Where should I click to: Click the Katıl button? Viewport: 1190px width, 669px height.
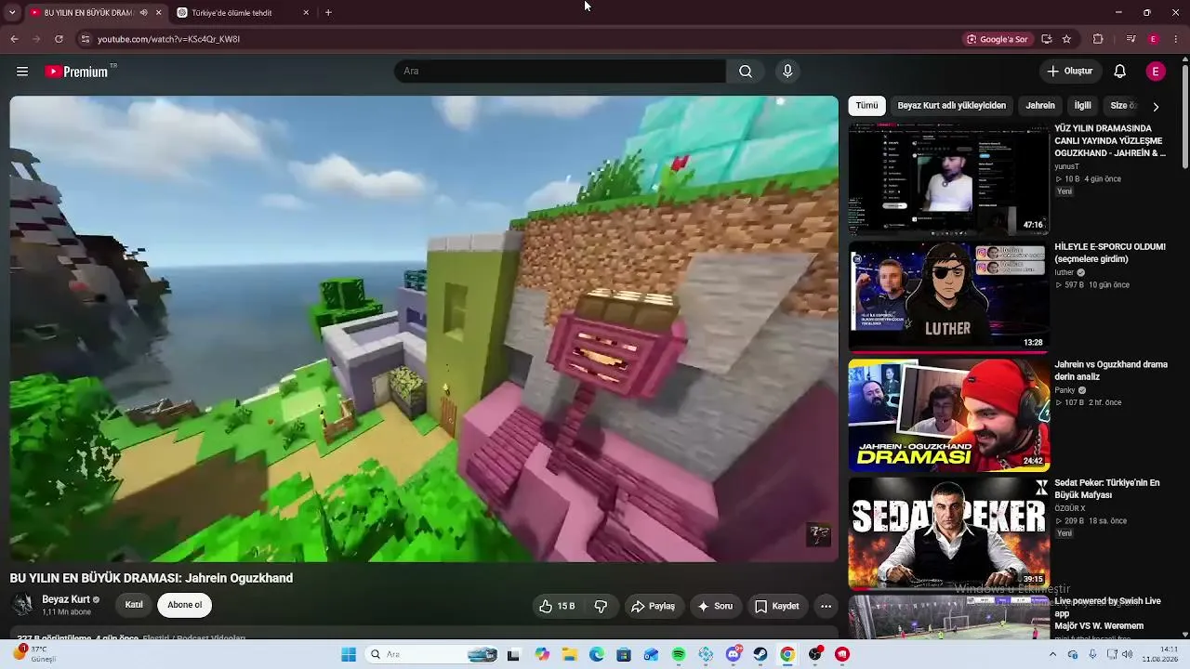pos(134,605)
